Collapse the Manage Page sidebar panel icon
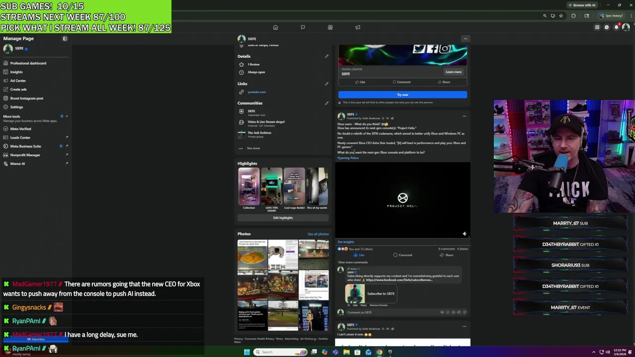635x357 pixels. pyautogui.click(x=64, y=39)
